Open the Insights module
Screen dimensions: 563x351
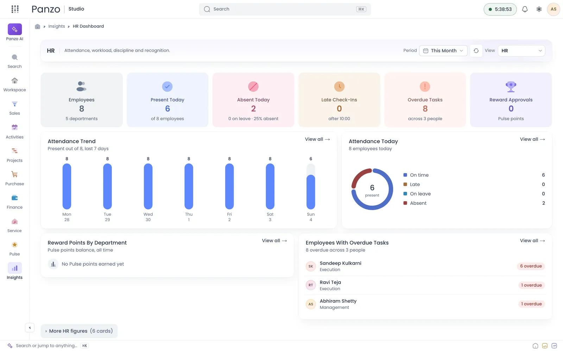(x=15, y=271)
